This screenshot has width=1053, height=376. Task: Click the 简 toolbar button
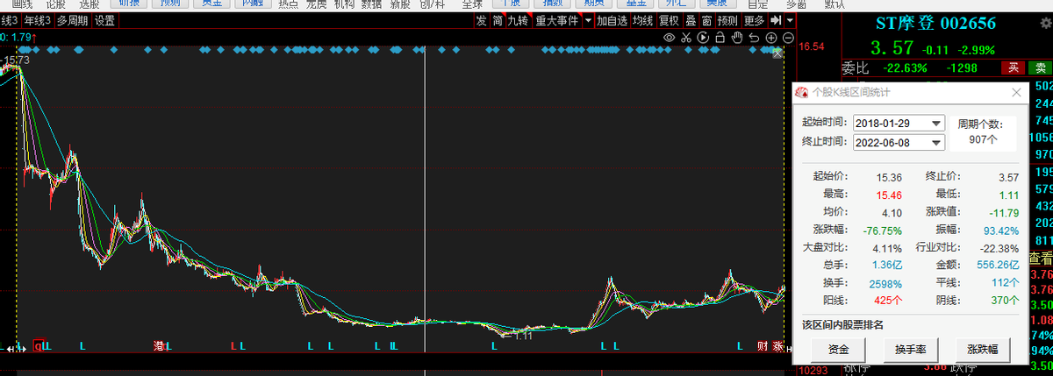498,20
